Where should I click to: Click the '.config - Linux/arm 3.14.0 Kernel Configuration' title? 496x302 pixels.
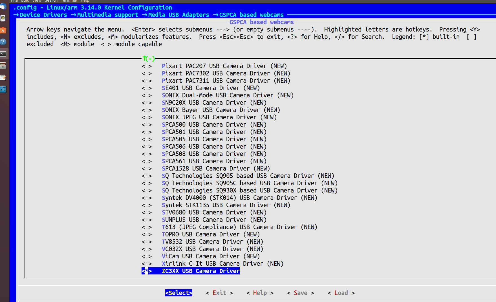pyautogui.click(x=92, y=8)
